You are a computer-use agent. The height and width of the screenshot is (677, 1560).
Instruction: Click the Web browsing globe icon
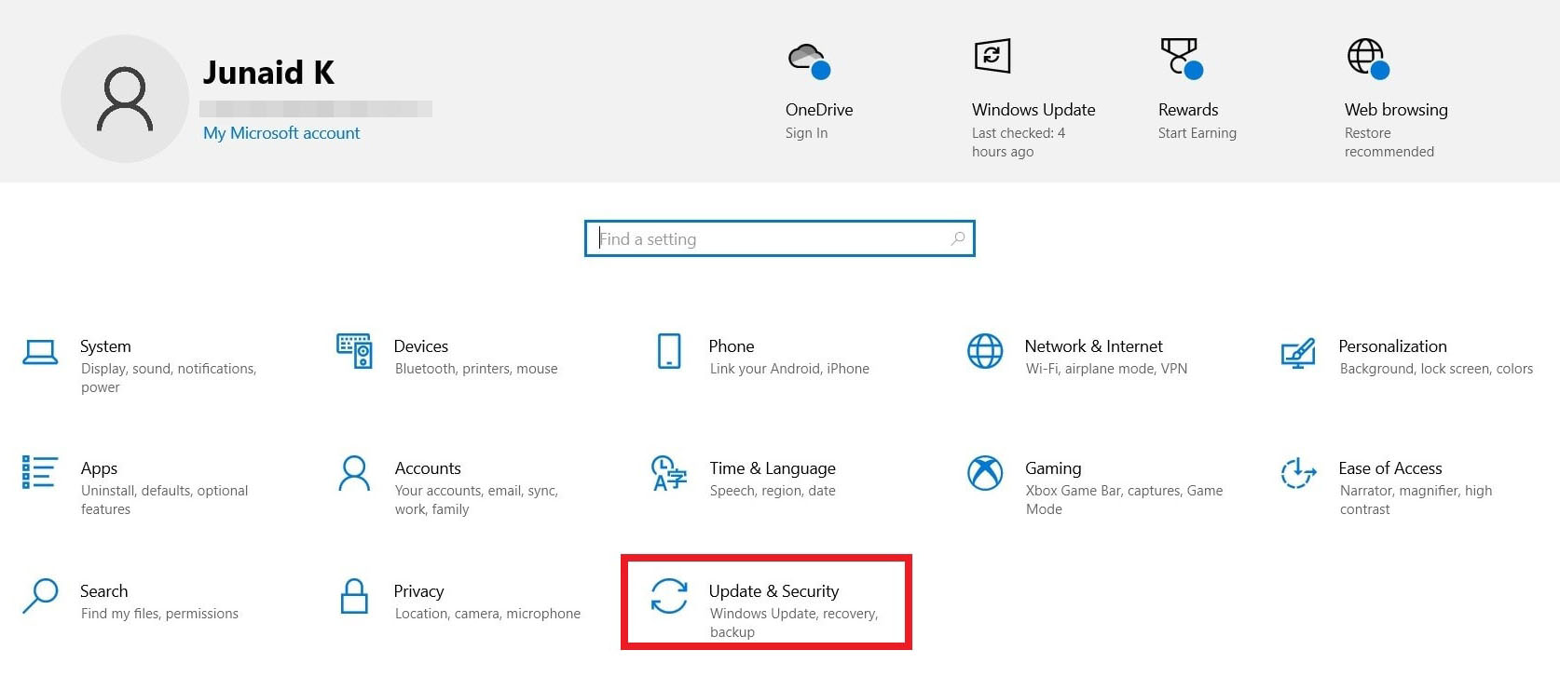(x=1368, y=59)
